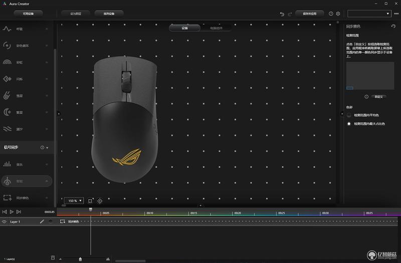The image size is (401, 263).
Task: Click the large mountain zoom-in timeline icon
Action: [x=108, y=259]
